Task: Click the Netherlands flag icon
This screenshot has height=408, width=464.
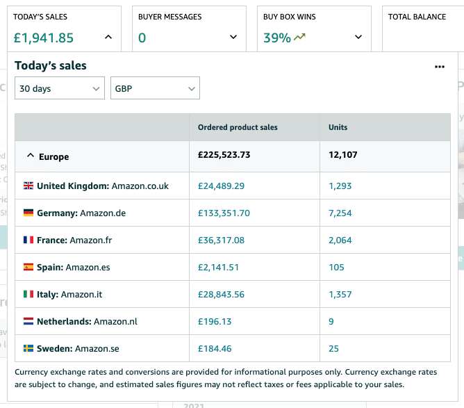Action: pos(28,321)
